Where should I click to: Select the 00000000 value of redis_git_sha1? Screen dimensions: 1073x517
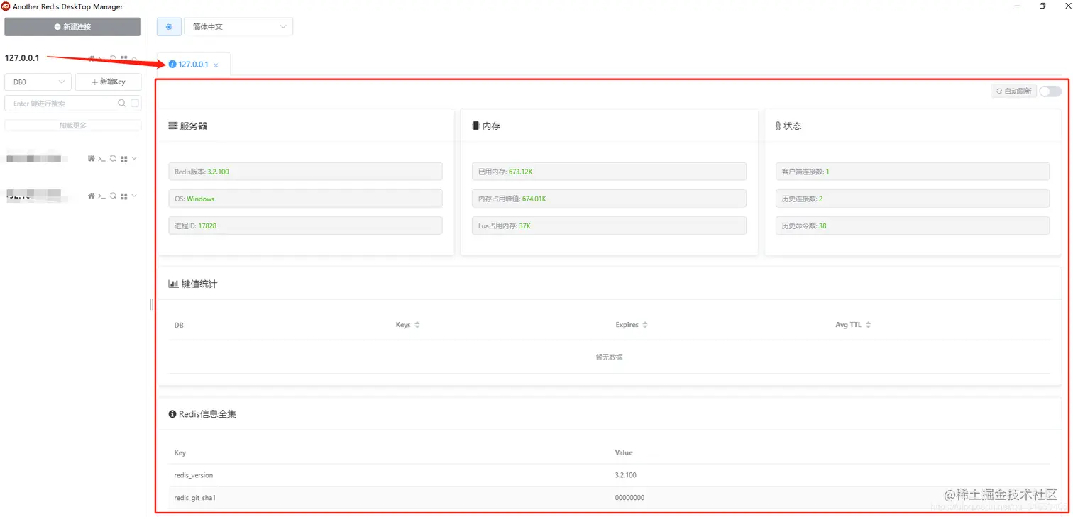point(629,498)
